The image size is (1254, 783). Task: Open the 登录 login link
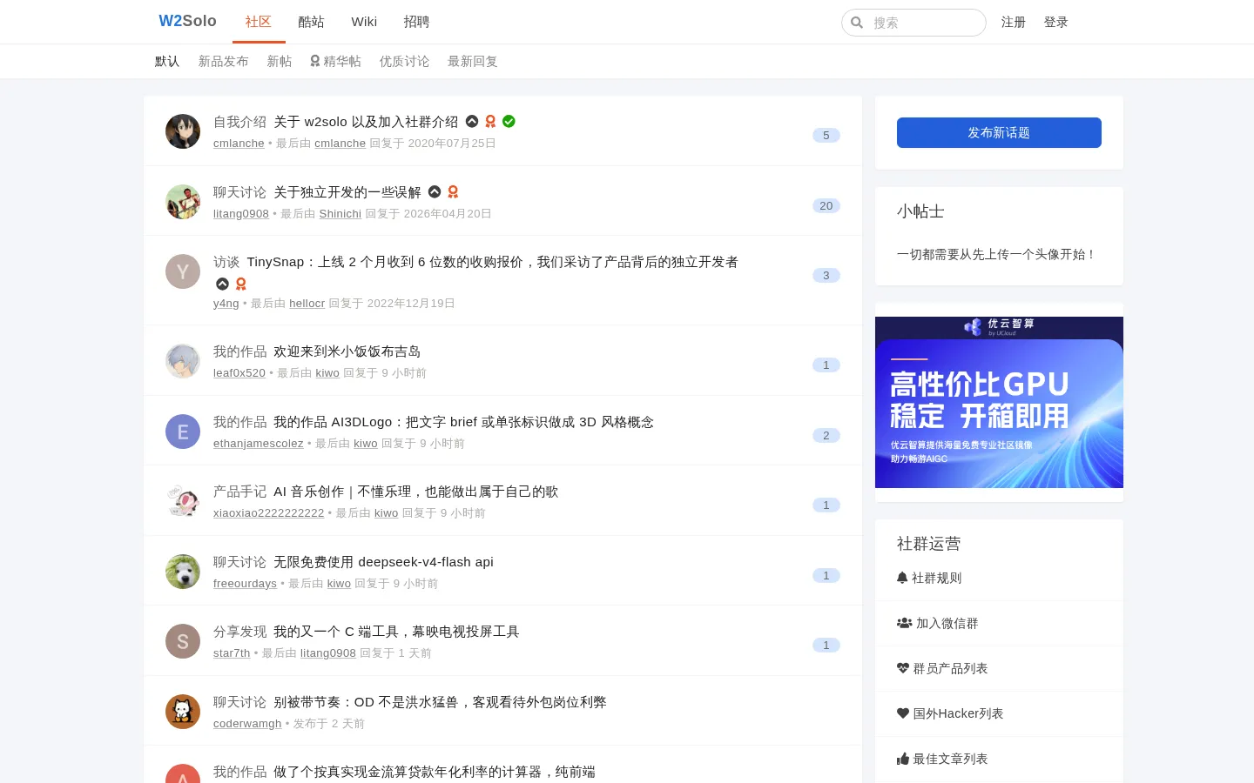tap(1056, 22)
